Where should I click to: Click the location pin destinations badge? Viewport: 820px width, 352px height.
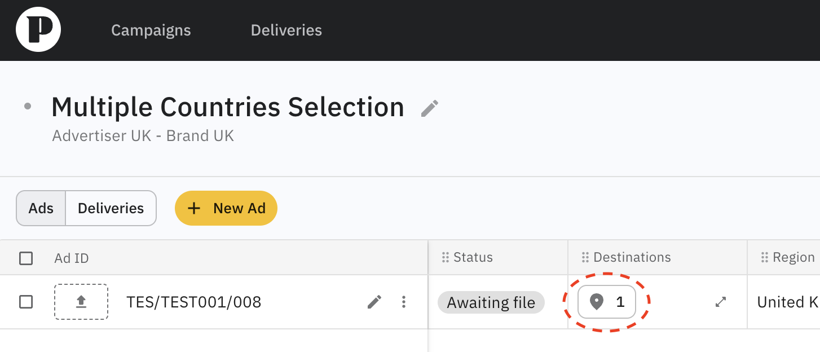pos(607,302)
